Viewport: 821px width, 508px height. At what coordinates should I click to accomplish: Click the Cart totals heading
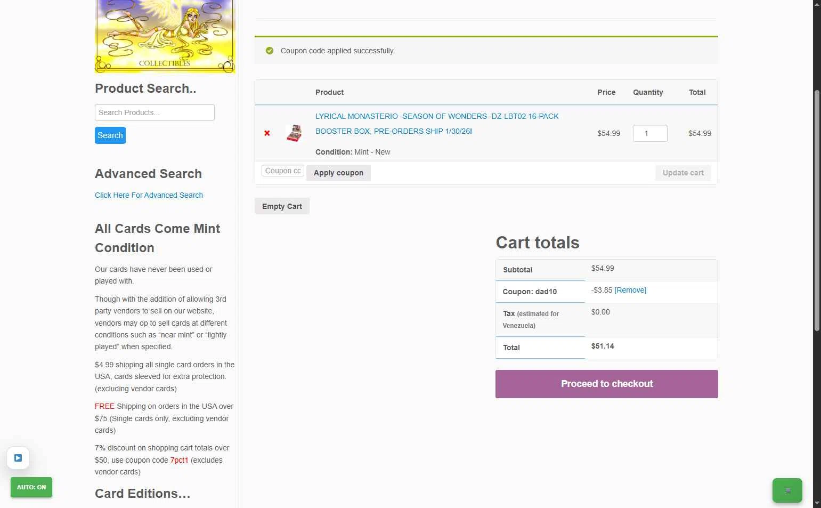pyautogui.click(x=538, y=243)
